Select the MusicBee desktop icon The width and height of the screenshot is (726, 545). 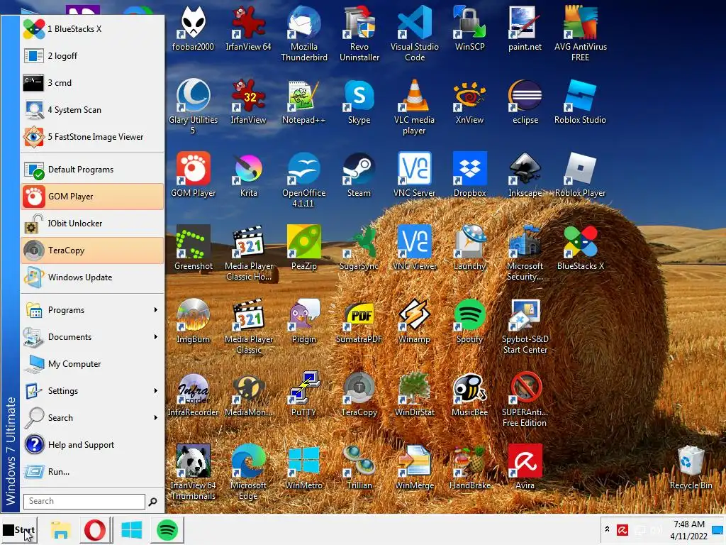(469, 395)
